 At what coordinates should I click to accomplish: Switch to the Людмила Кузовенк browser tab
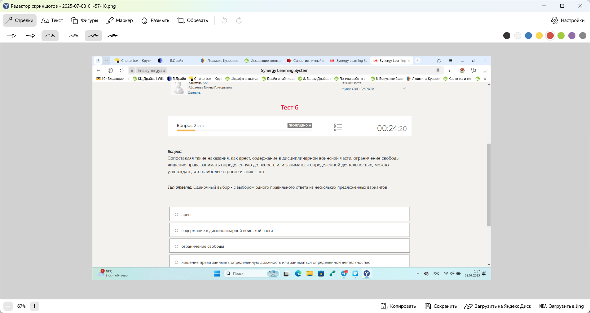[x=219, y=61]
